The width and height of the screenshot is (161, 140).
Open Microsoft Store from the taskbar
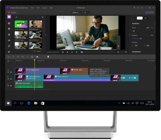(42, 103)
